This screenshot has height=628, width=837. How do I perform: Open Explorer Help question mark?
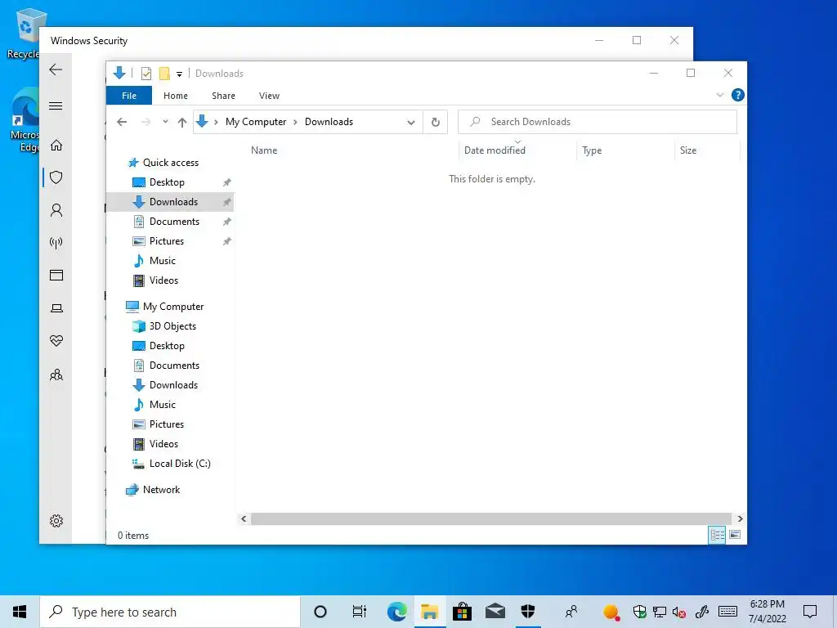738,95
